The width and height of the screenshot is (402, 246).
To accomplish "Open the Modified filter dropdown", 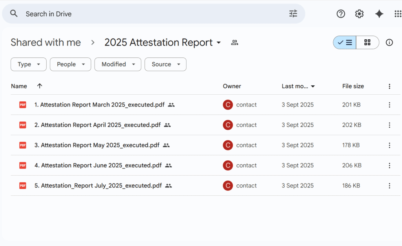I will [x=118, y=64].
